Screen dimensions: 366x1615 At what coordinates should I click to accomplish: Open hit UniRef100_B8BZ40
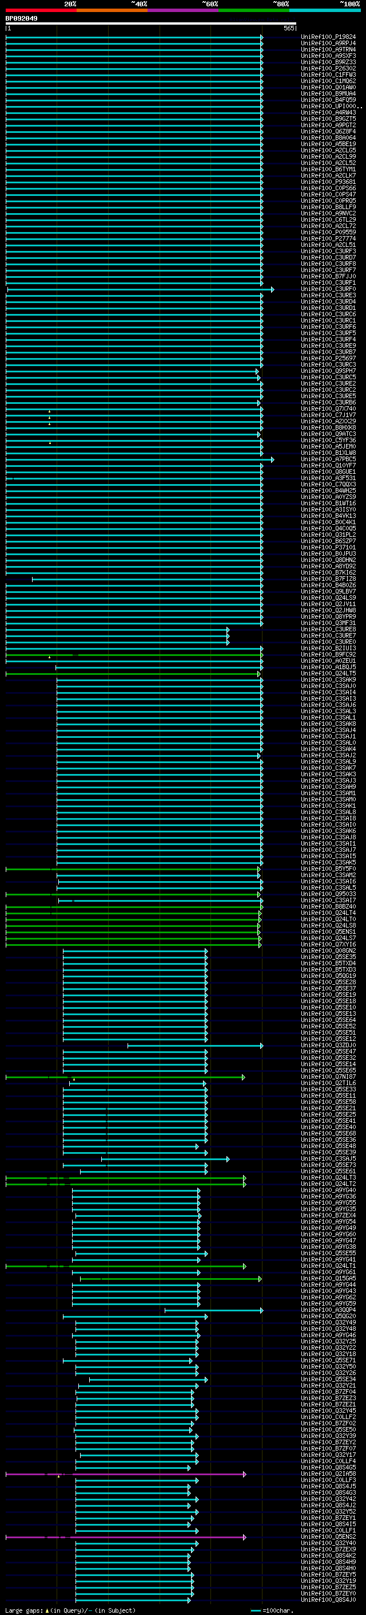tap(328, 906)
